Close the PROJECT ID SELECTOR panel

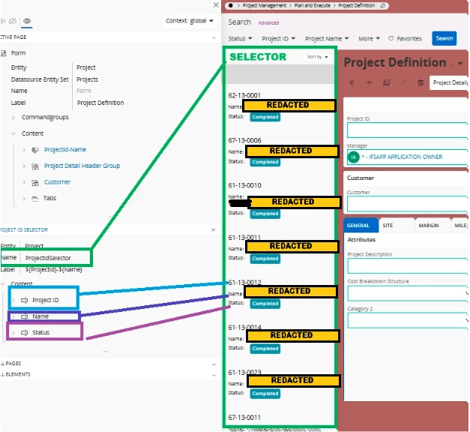(213, 229)
